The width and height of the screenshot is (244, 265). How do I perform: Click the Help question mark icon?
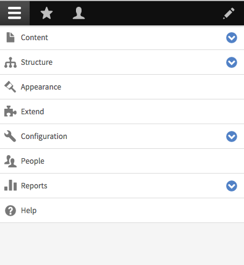[11, 211]
